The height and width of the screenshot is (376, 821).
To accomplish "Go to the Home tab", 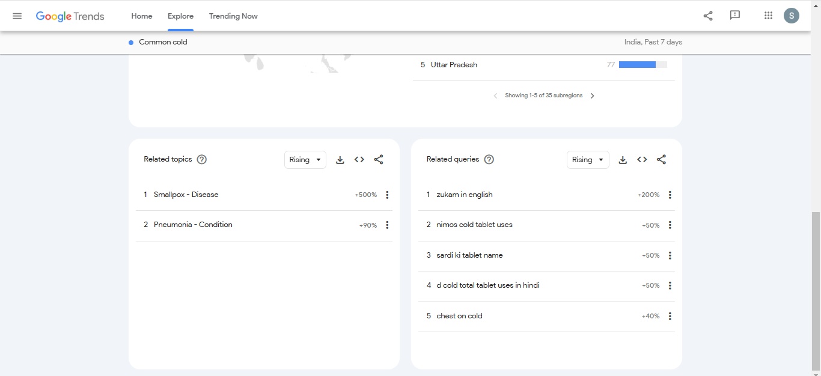I will 142,16.
